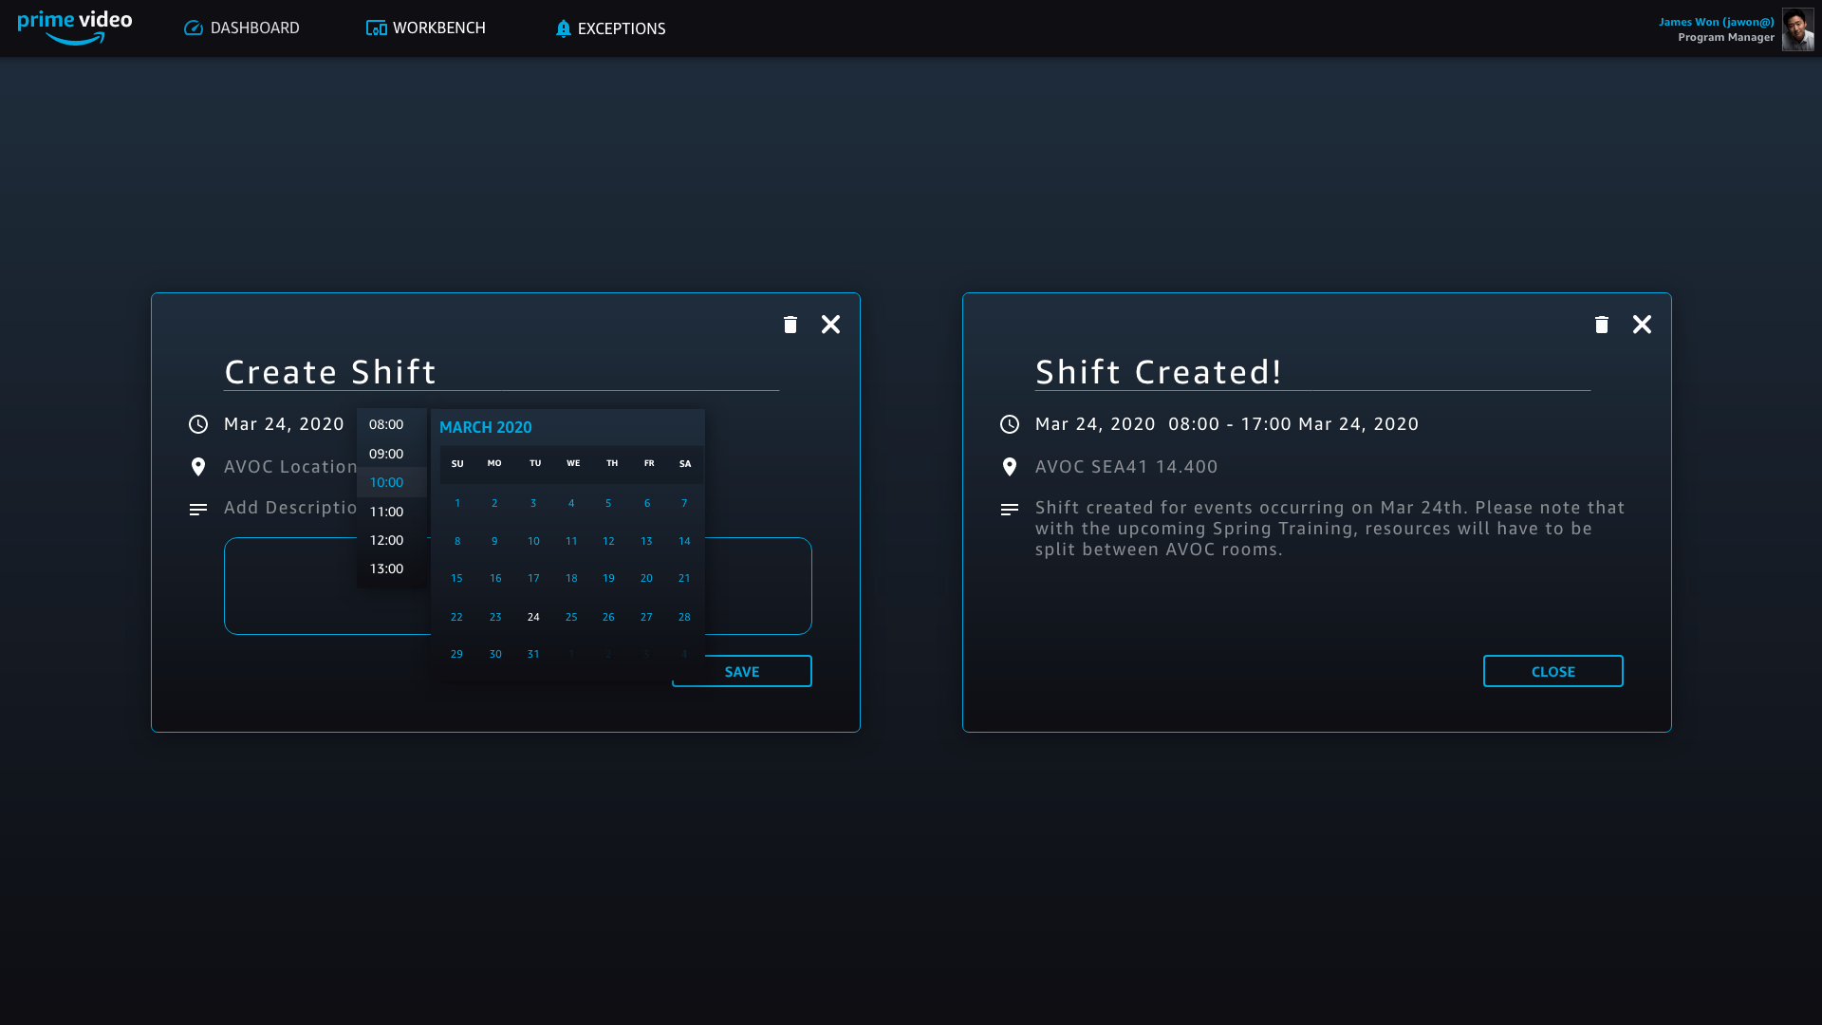1822x1025 pixels.
Task: Open the Exceptions page
Action: click(610, 28)
